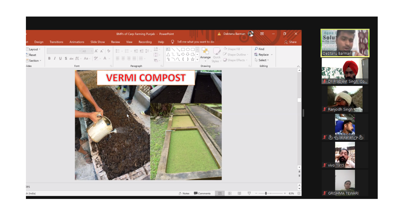Screen dimensions: 404x209
Task: Click the zoom in plus button
Action: (285, 193)
